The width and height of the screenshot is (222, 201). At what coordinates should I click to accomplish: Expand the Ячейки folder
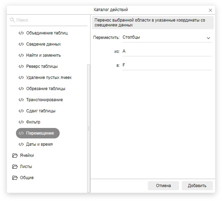pos(27,155)
